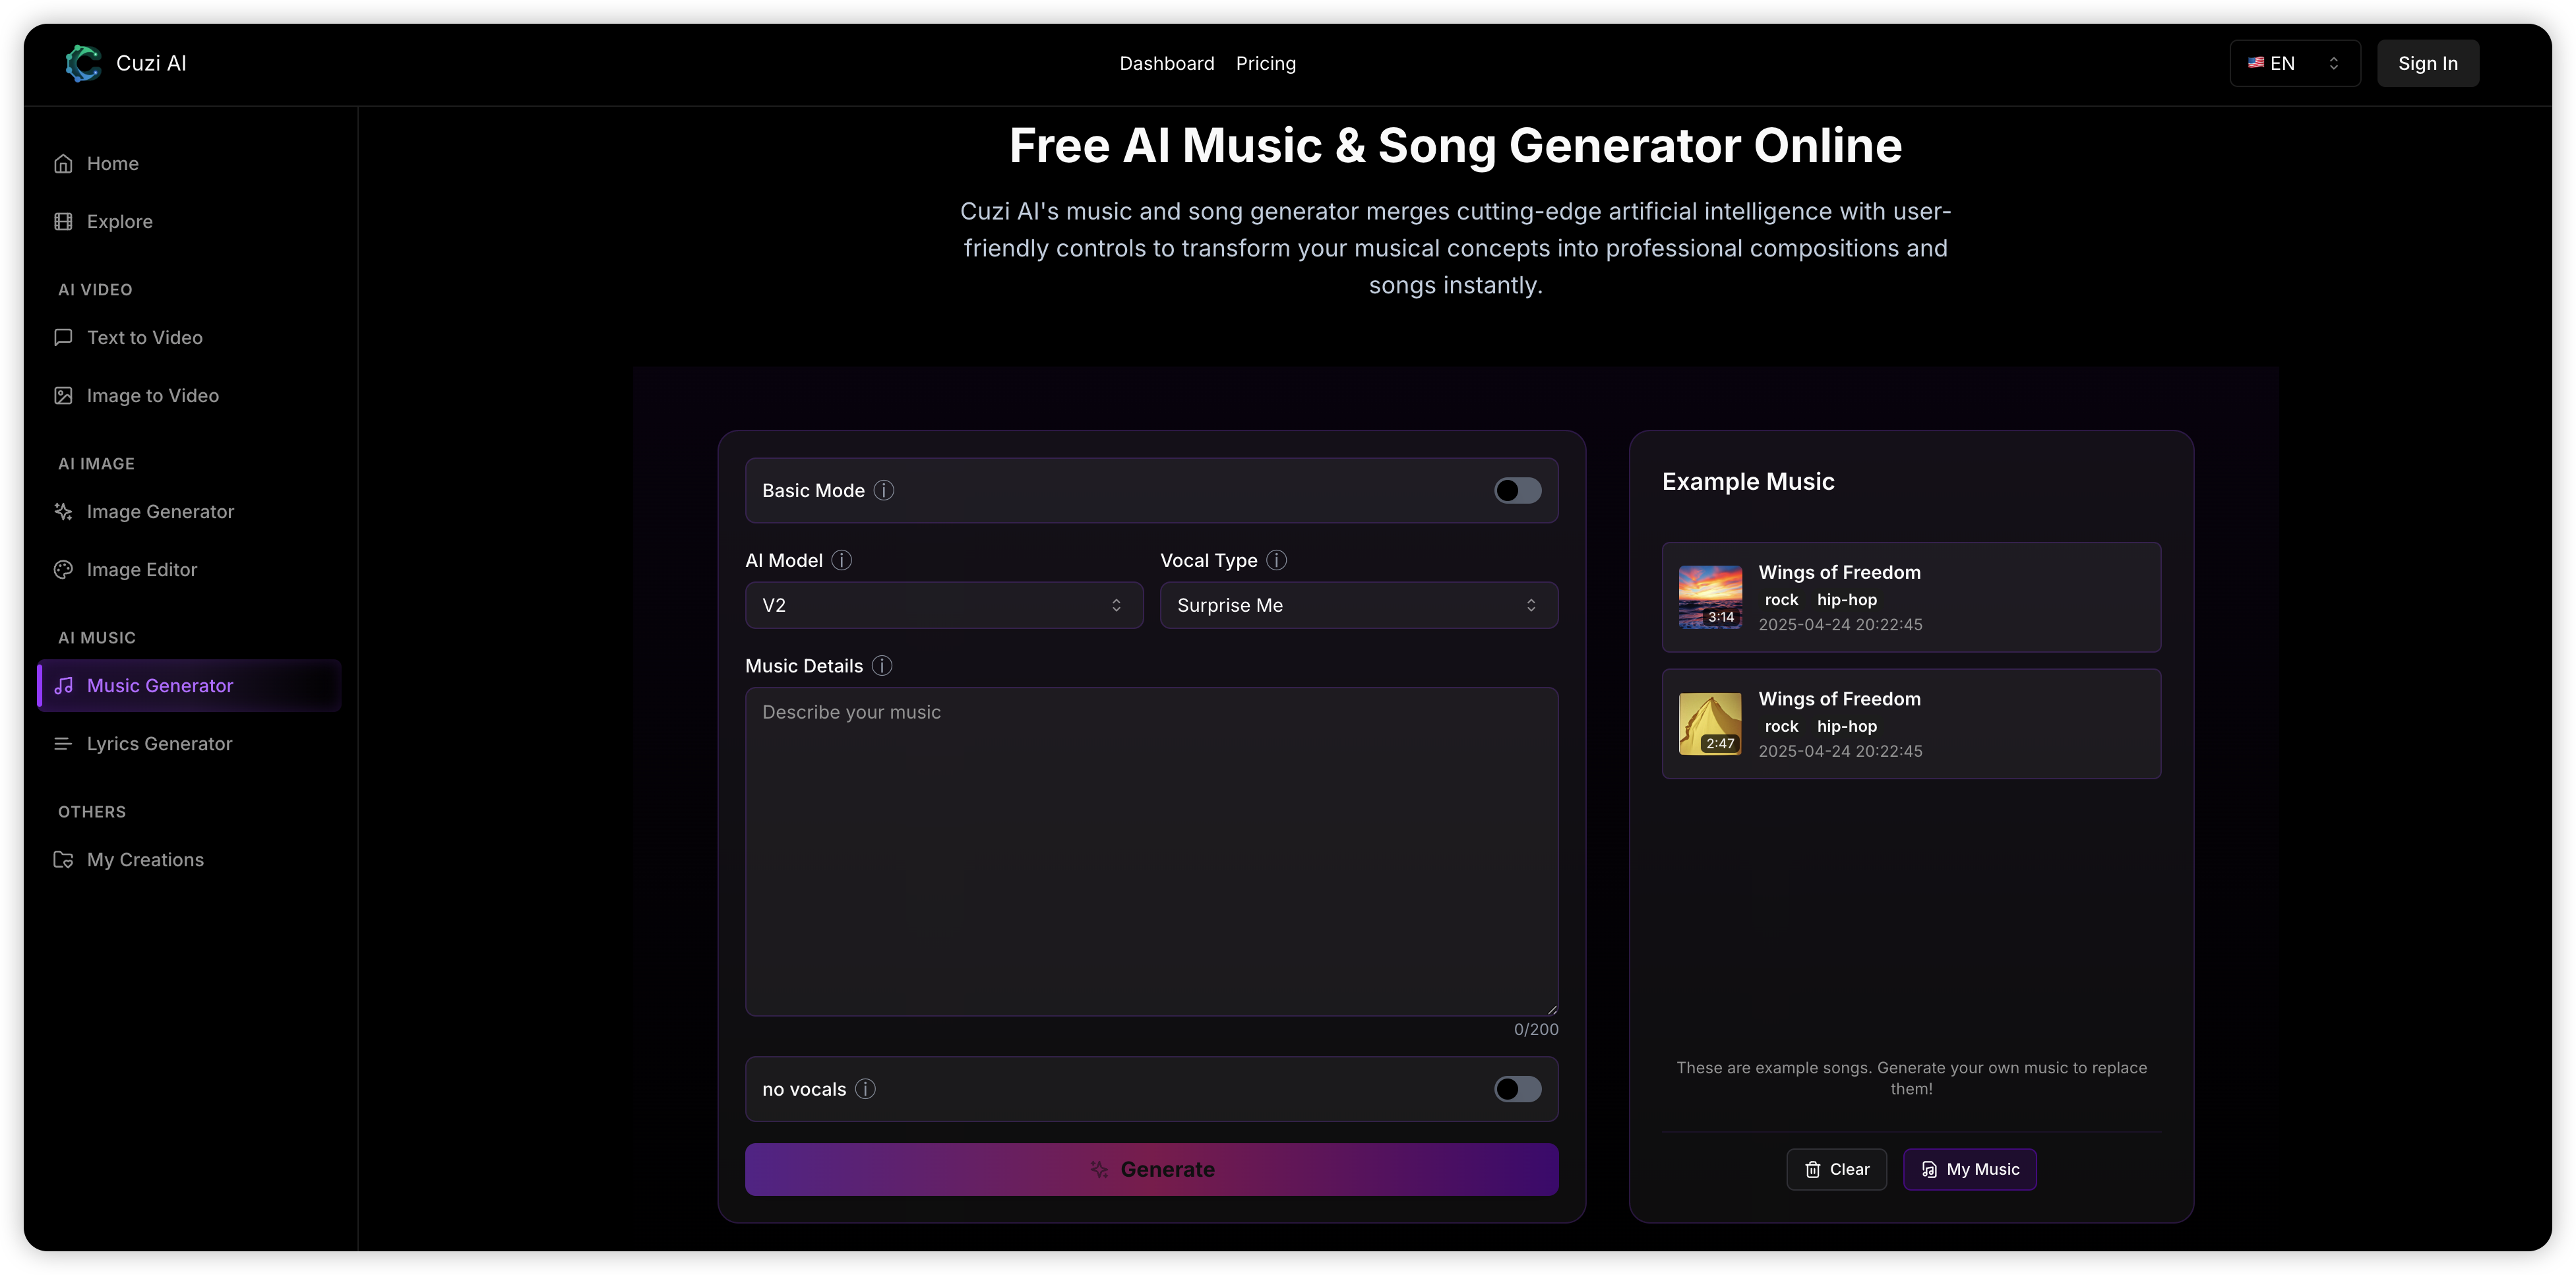This screenshot has width=2576, height=1275.
Task: Click the US flag language icon
Action: [x=2256, y=63]
